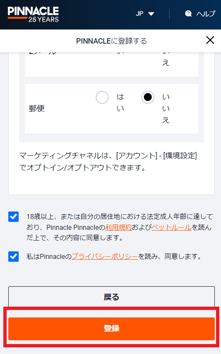Click the マーケティングチャネル information text

coord(108,162)
